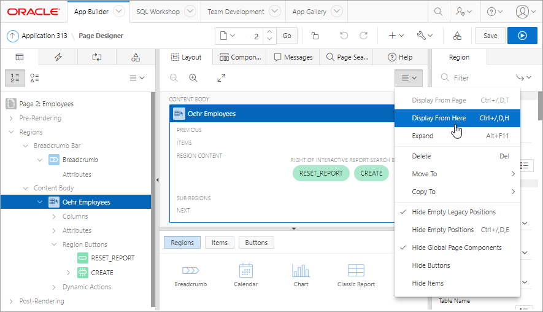This screenshot has height=312, width=543.
Task: Increment the page number stepper up
Action: click(269, 31)
